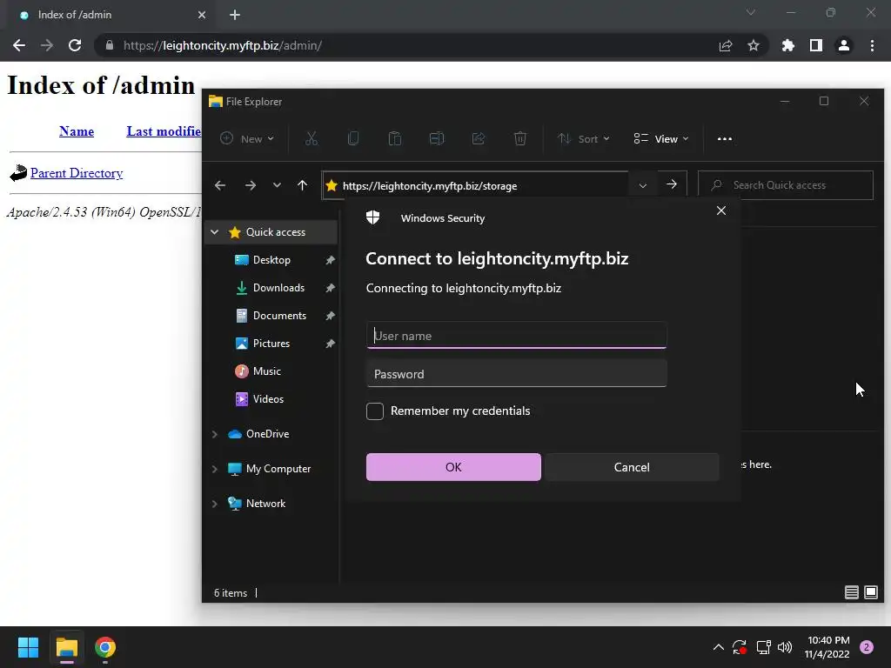The image size is (891, 668).
Task: Go up one folder level
Action: click(302, 185)
